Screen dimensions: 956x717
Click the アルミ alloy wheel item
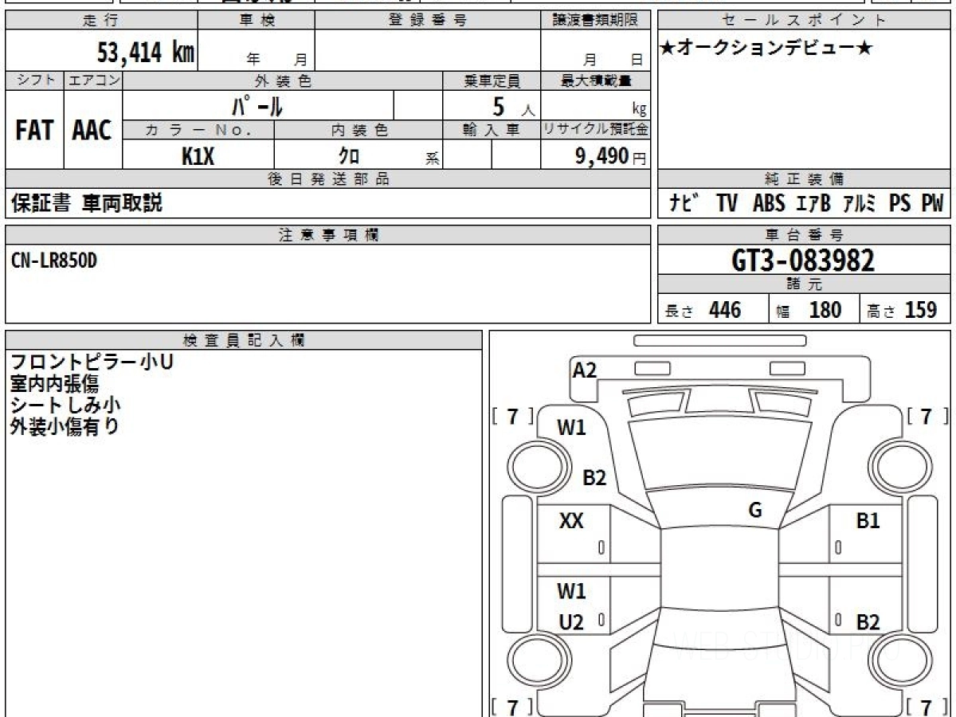click(859, 204)
